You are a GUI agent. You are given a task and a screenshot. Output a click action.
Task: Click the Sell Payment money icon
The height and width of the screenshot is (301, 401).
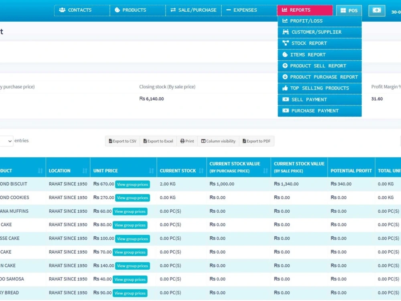(286, 99)
